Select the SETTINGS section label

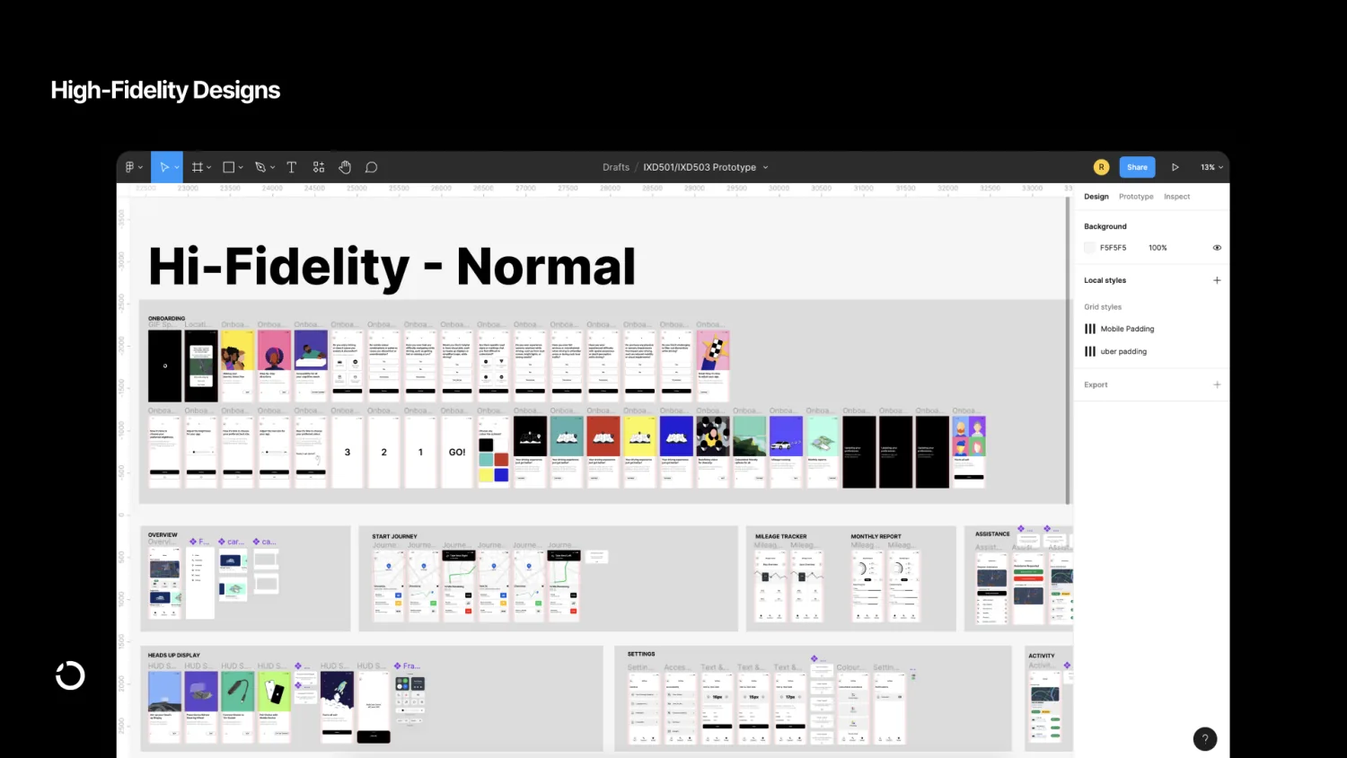click(x=641, y=654)
